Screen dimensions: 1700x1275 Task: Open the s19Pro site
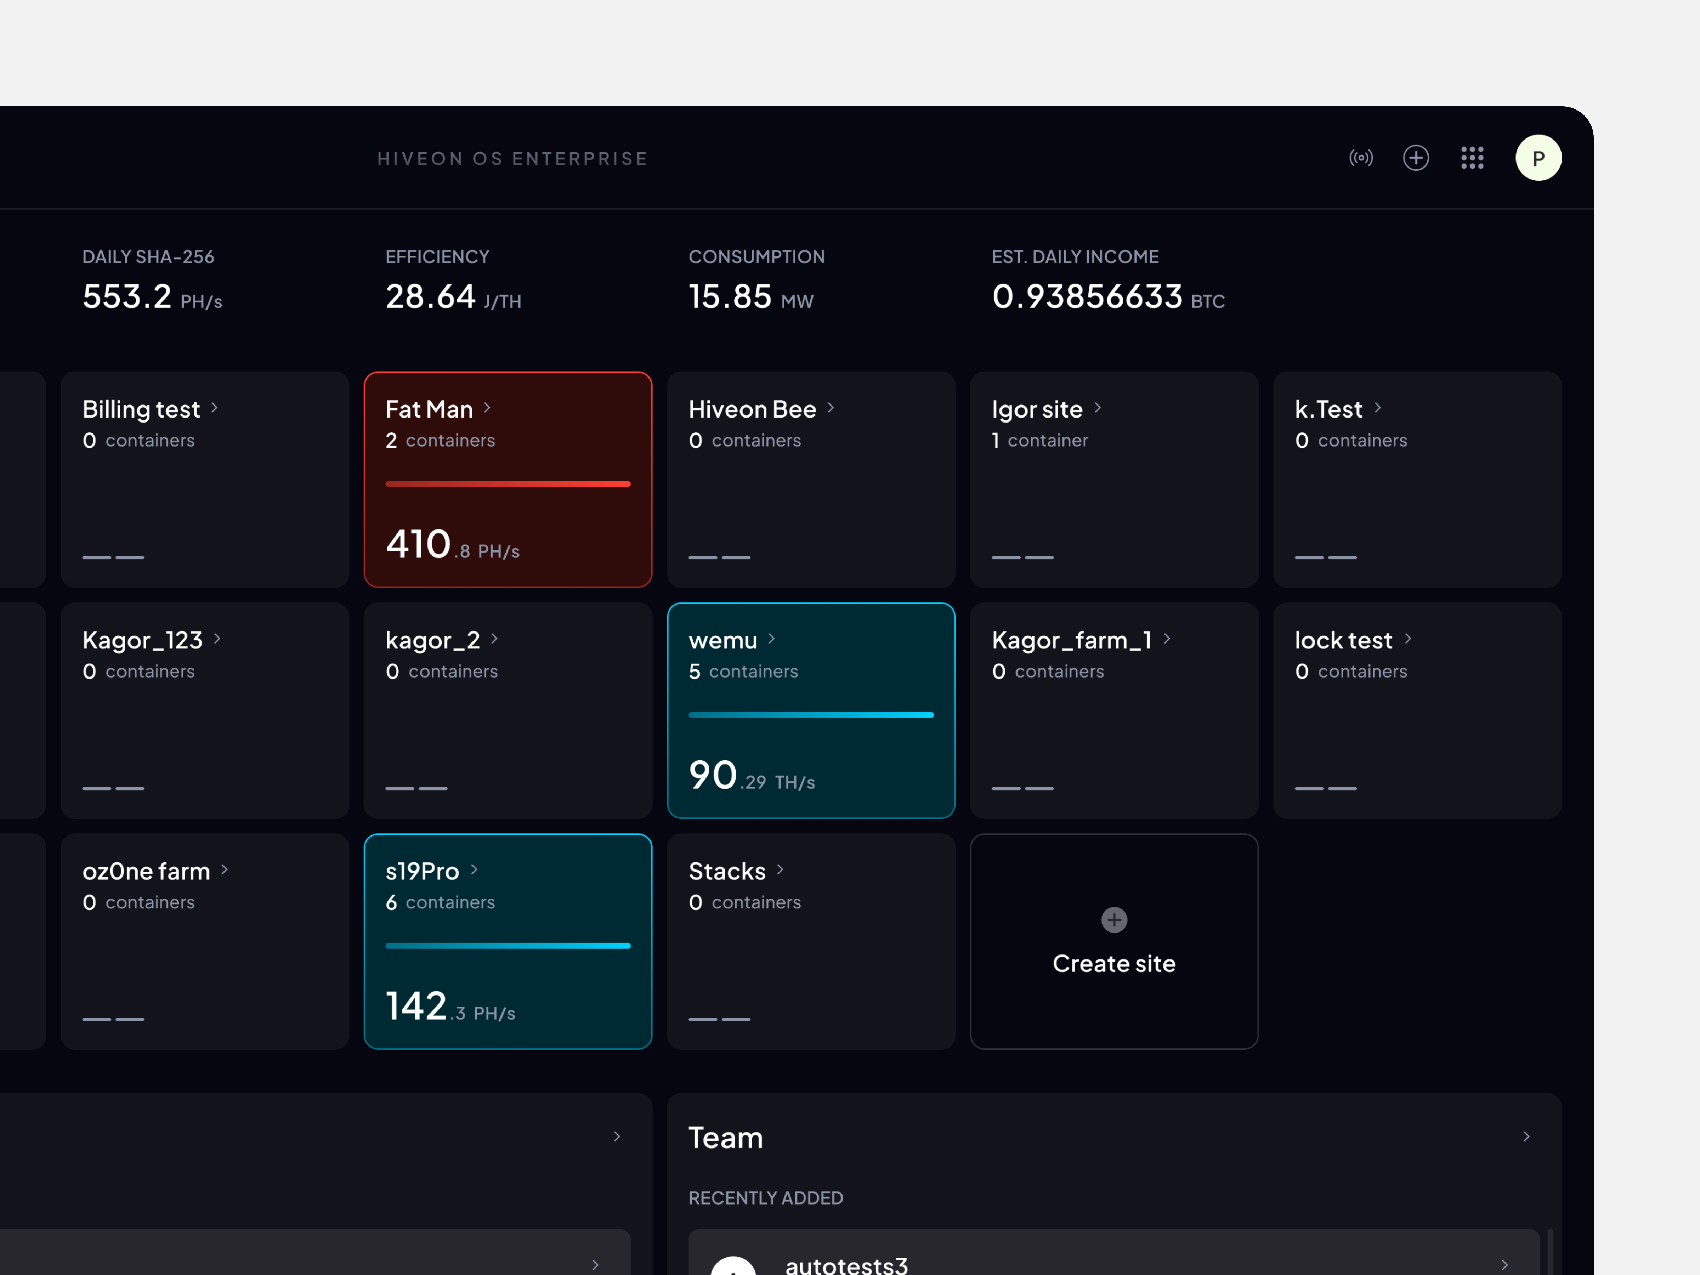tap(507, 941)
